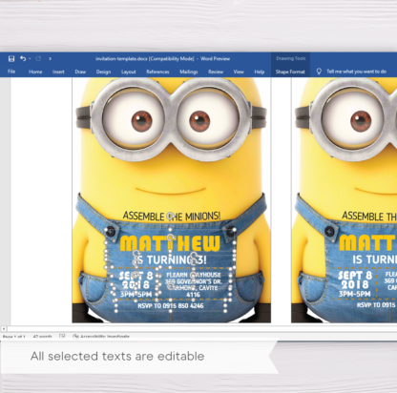Open the Design tab

103,72
